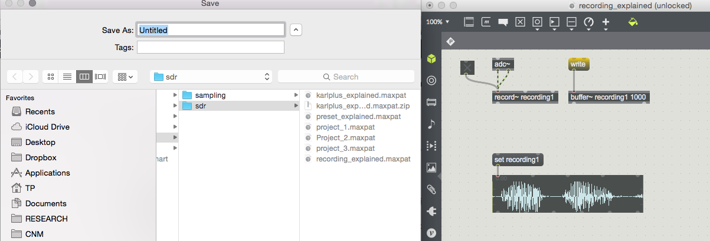Click the paint bucket format icon
Viewport: 710px width, 241px height.
(633, 22)
